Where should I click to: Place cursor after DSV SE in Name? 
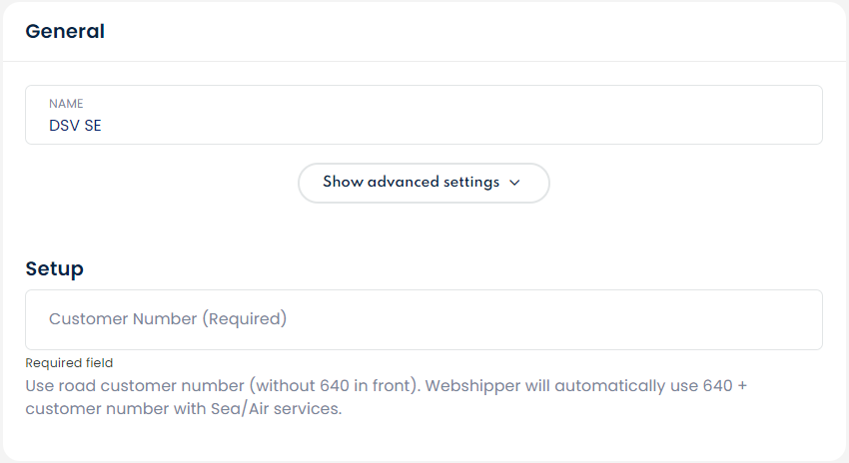coord(103,126)
